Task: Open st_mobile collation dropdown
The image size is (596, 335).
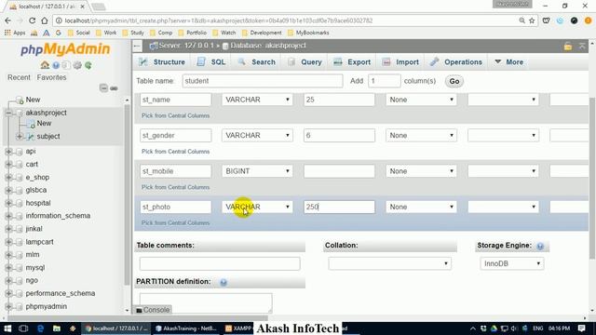Action: [x=503, y=171]
